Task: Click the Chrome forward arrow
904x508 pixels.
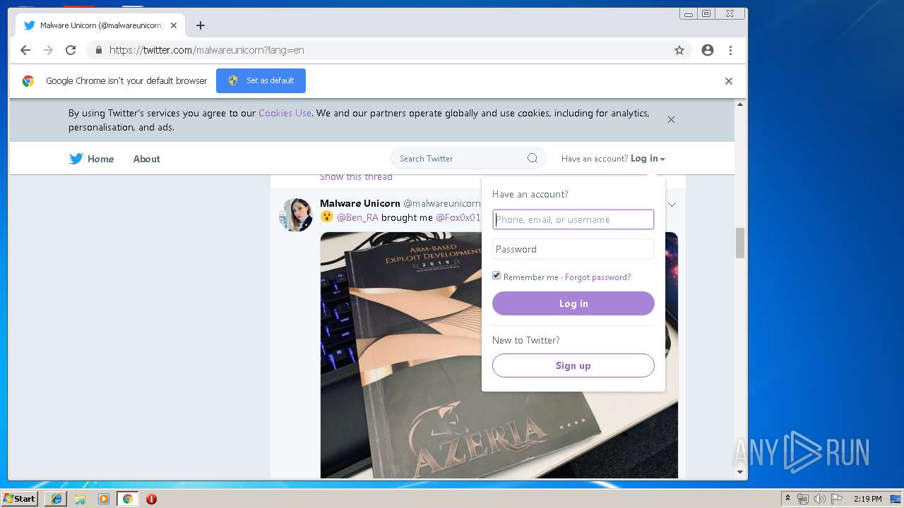Action: pyautogui.click(x=48, y=50)
